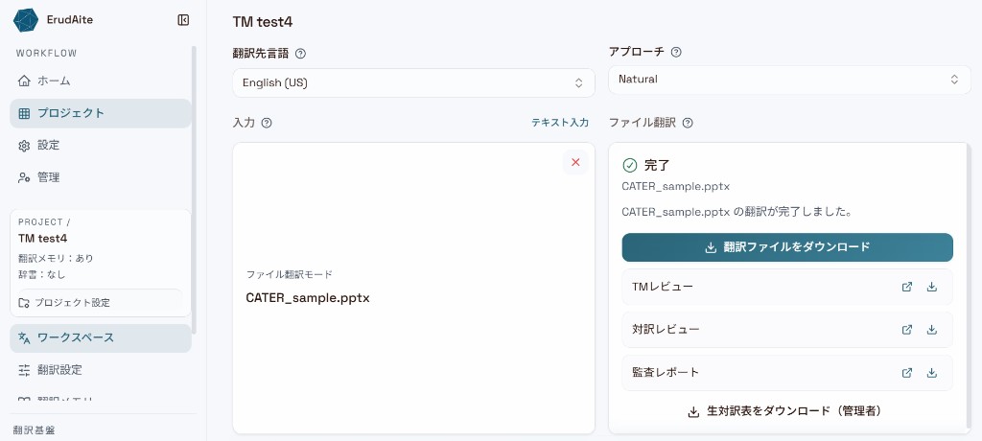This screenshot has width=982, height=441.
Task: Open TMレビュー in a new window
Action: point(907,287)
